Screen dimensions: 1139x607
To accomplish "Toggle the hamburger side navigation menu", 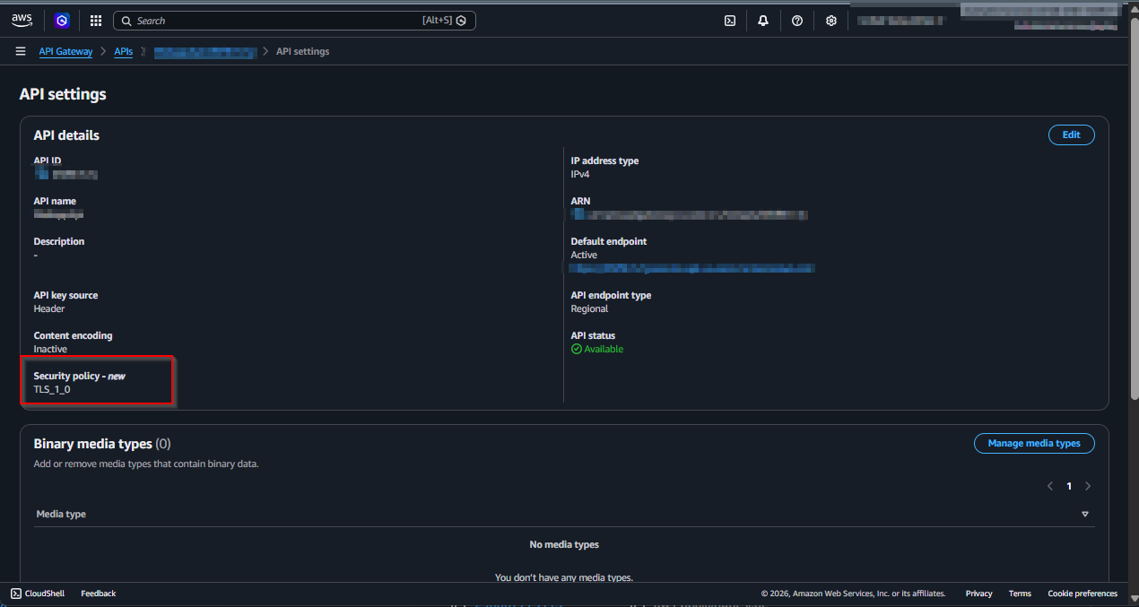I will [21, 52].
